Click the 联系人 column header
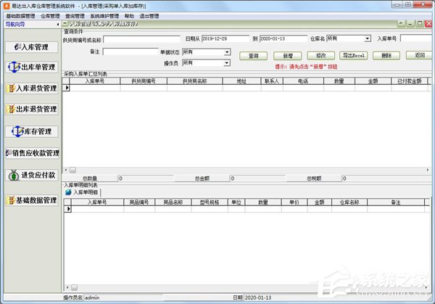This screenshot has height=304, width=435. click(x=272, y=81)
